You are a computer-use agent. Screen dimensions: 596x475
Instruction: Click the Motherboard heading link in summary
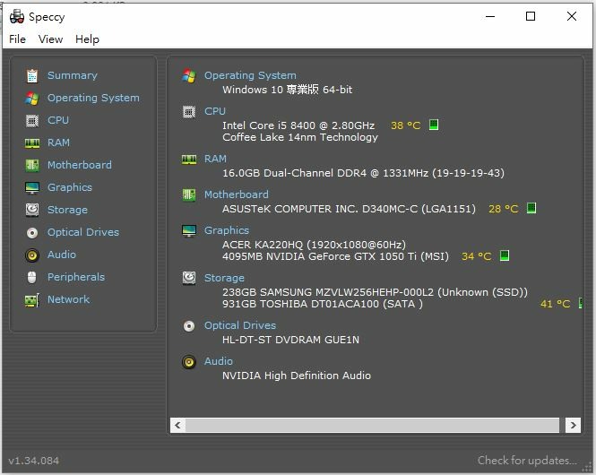pos(237,195)
